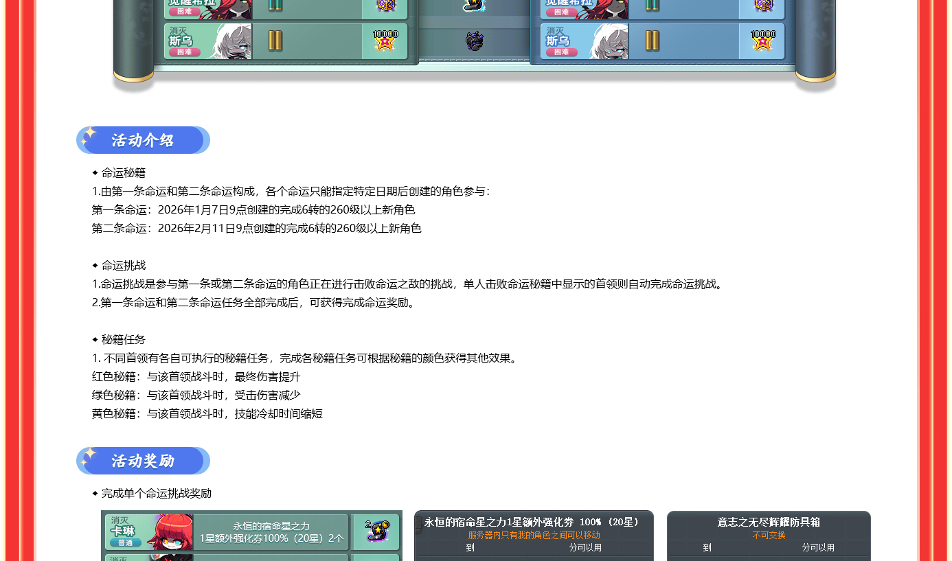
Task: Click the 活动奖励 section header
Action: [143, 461]
